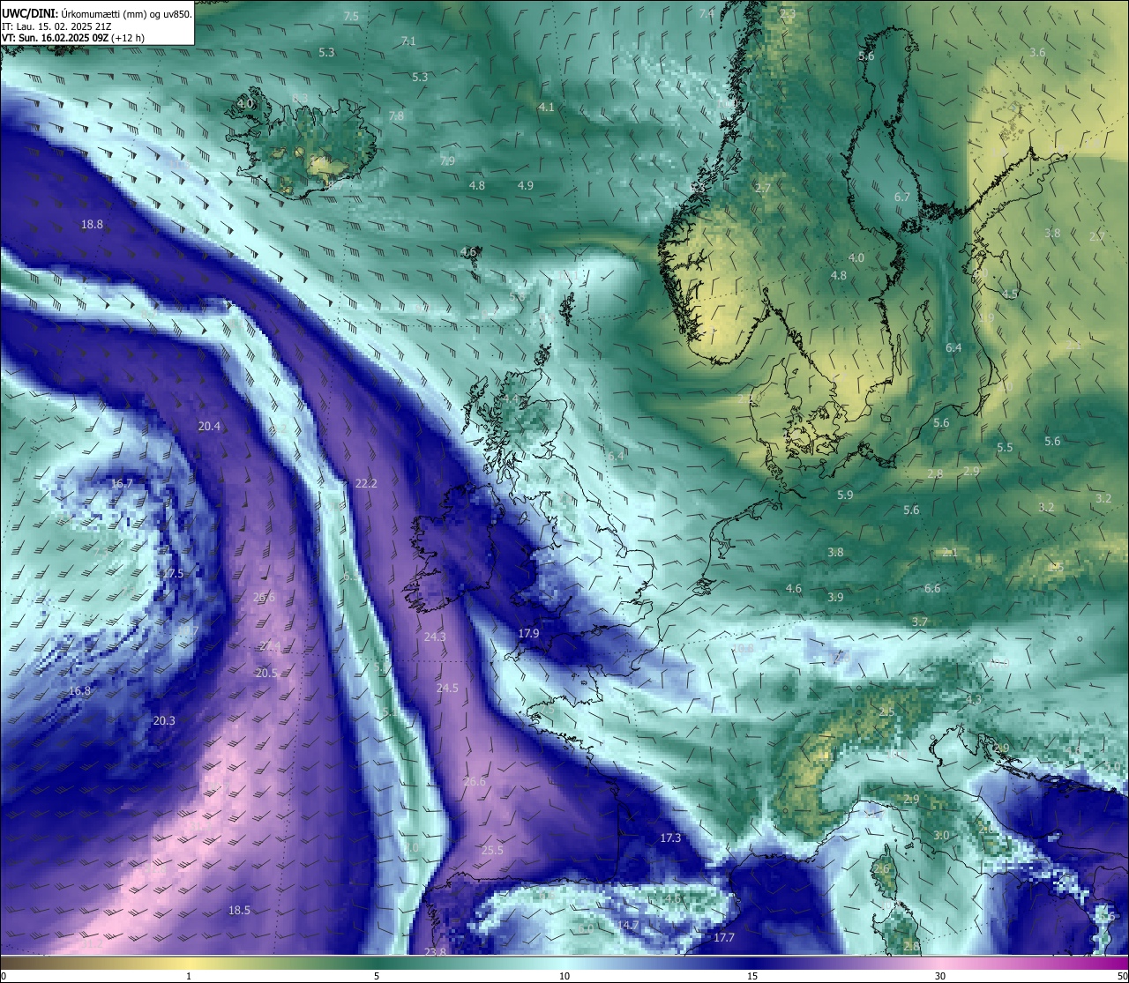Click the 16.7 value label
This screenshot has height=983, width=1129.
click(122, 484)
